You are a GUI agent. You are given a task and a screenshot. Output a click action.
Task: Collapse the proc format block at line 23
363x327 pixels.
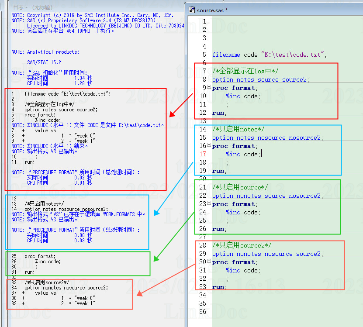[209, 204]
